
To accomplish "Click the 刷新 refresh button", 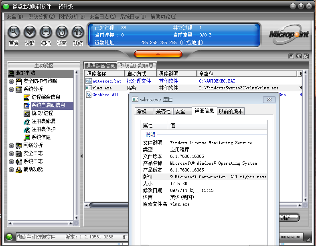I will coord(290,218).
